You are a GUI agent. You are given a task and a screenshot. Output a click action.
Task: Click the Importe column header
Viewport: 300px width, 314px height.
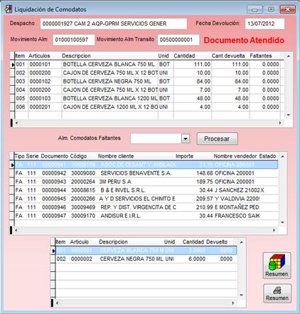(184, 156)
